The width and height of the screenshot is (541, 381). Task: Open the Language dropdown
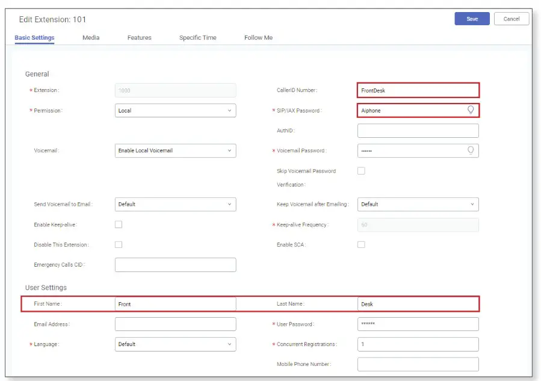[x=175, y=344]
